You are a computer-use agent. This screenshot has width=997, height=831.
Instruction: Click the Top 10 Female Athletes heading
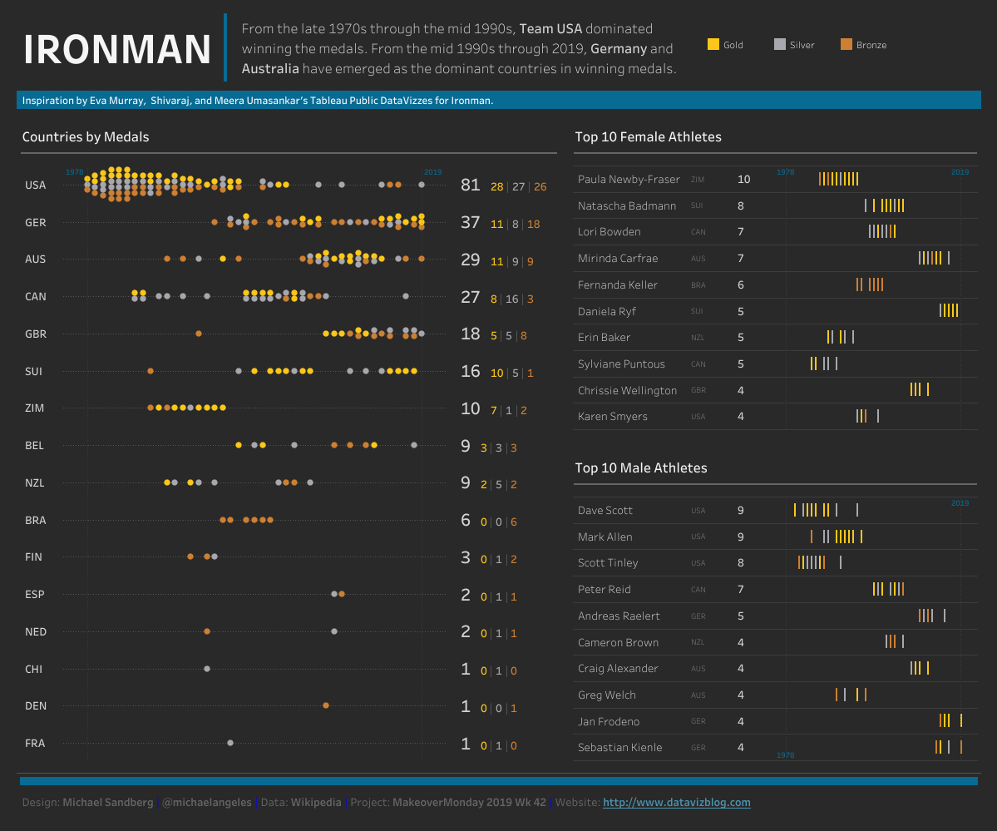click(648, 136)
